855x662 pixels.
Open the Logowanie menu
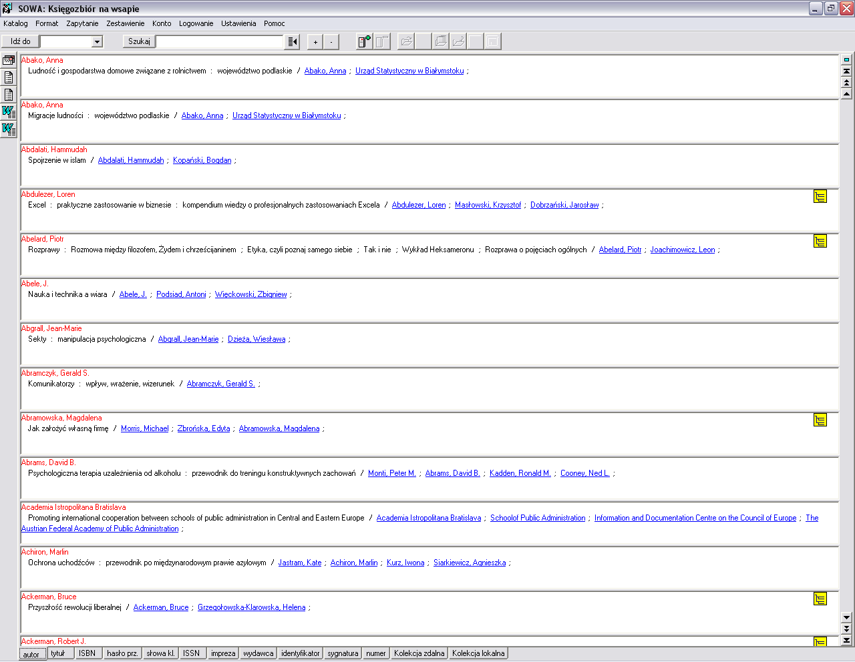pos(196,23)
